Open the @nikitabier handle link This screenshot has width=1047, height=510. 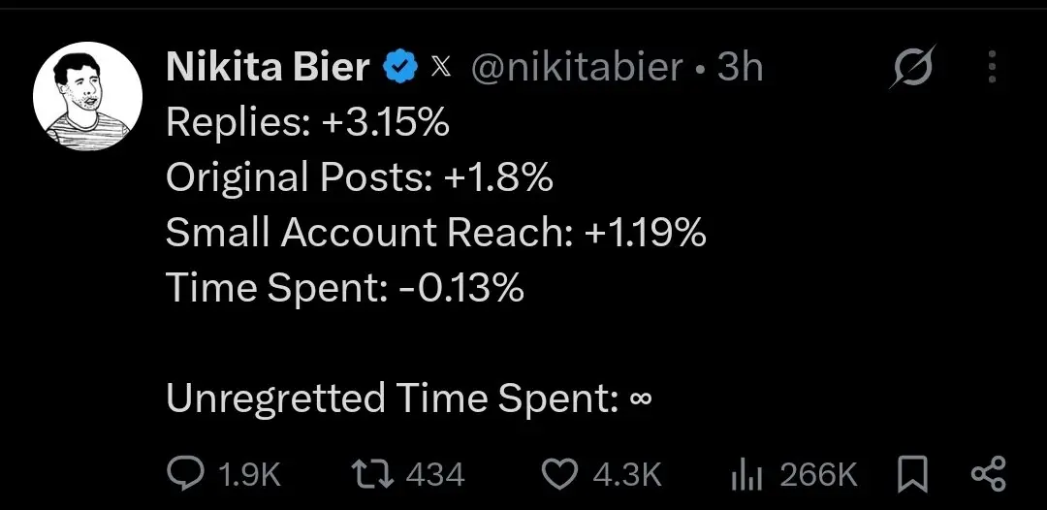click(577, 68)
